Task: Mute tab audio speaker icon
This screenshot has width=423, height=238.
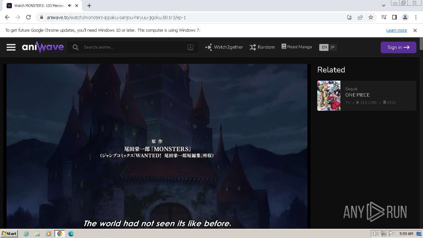Action: point(69,6)
